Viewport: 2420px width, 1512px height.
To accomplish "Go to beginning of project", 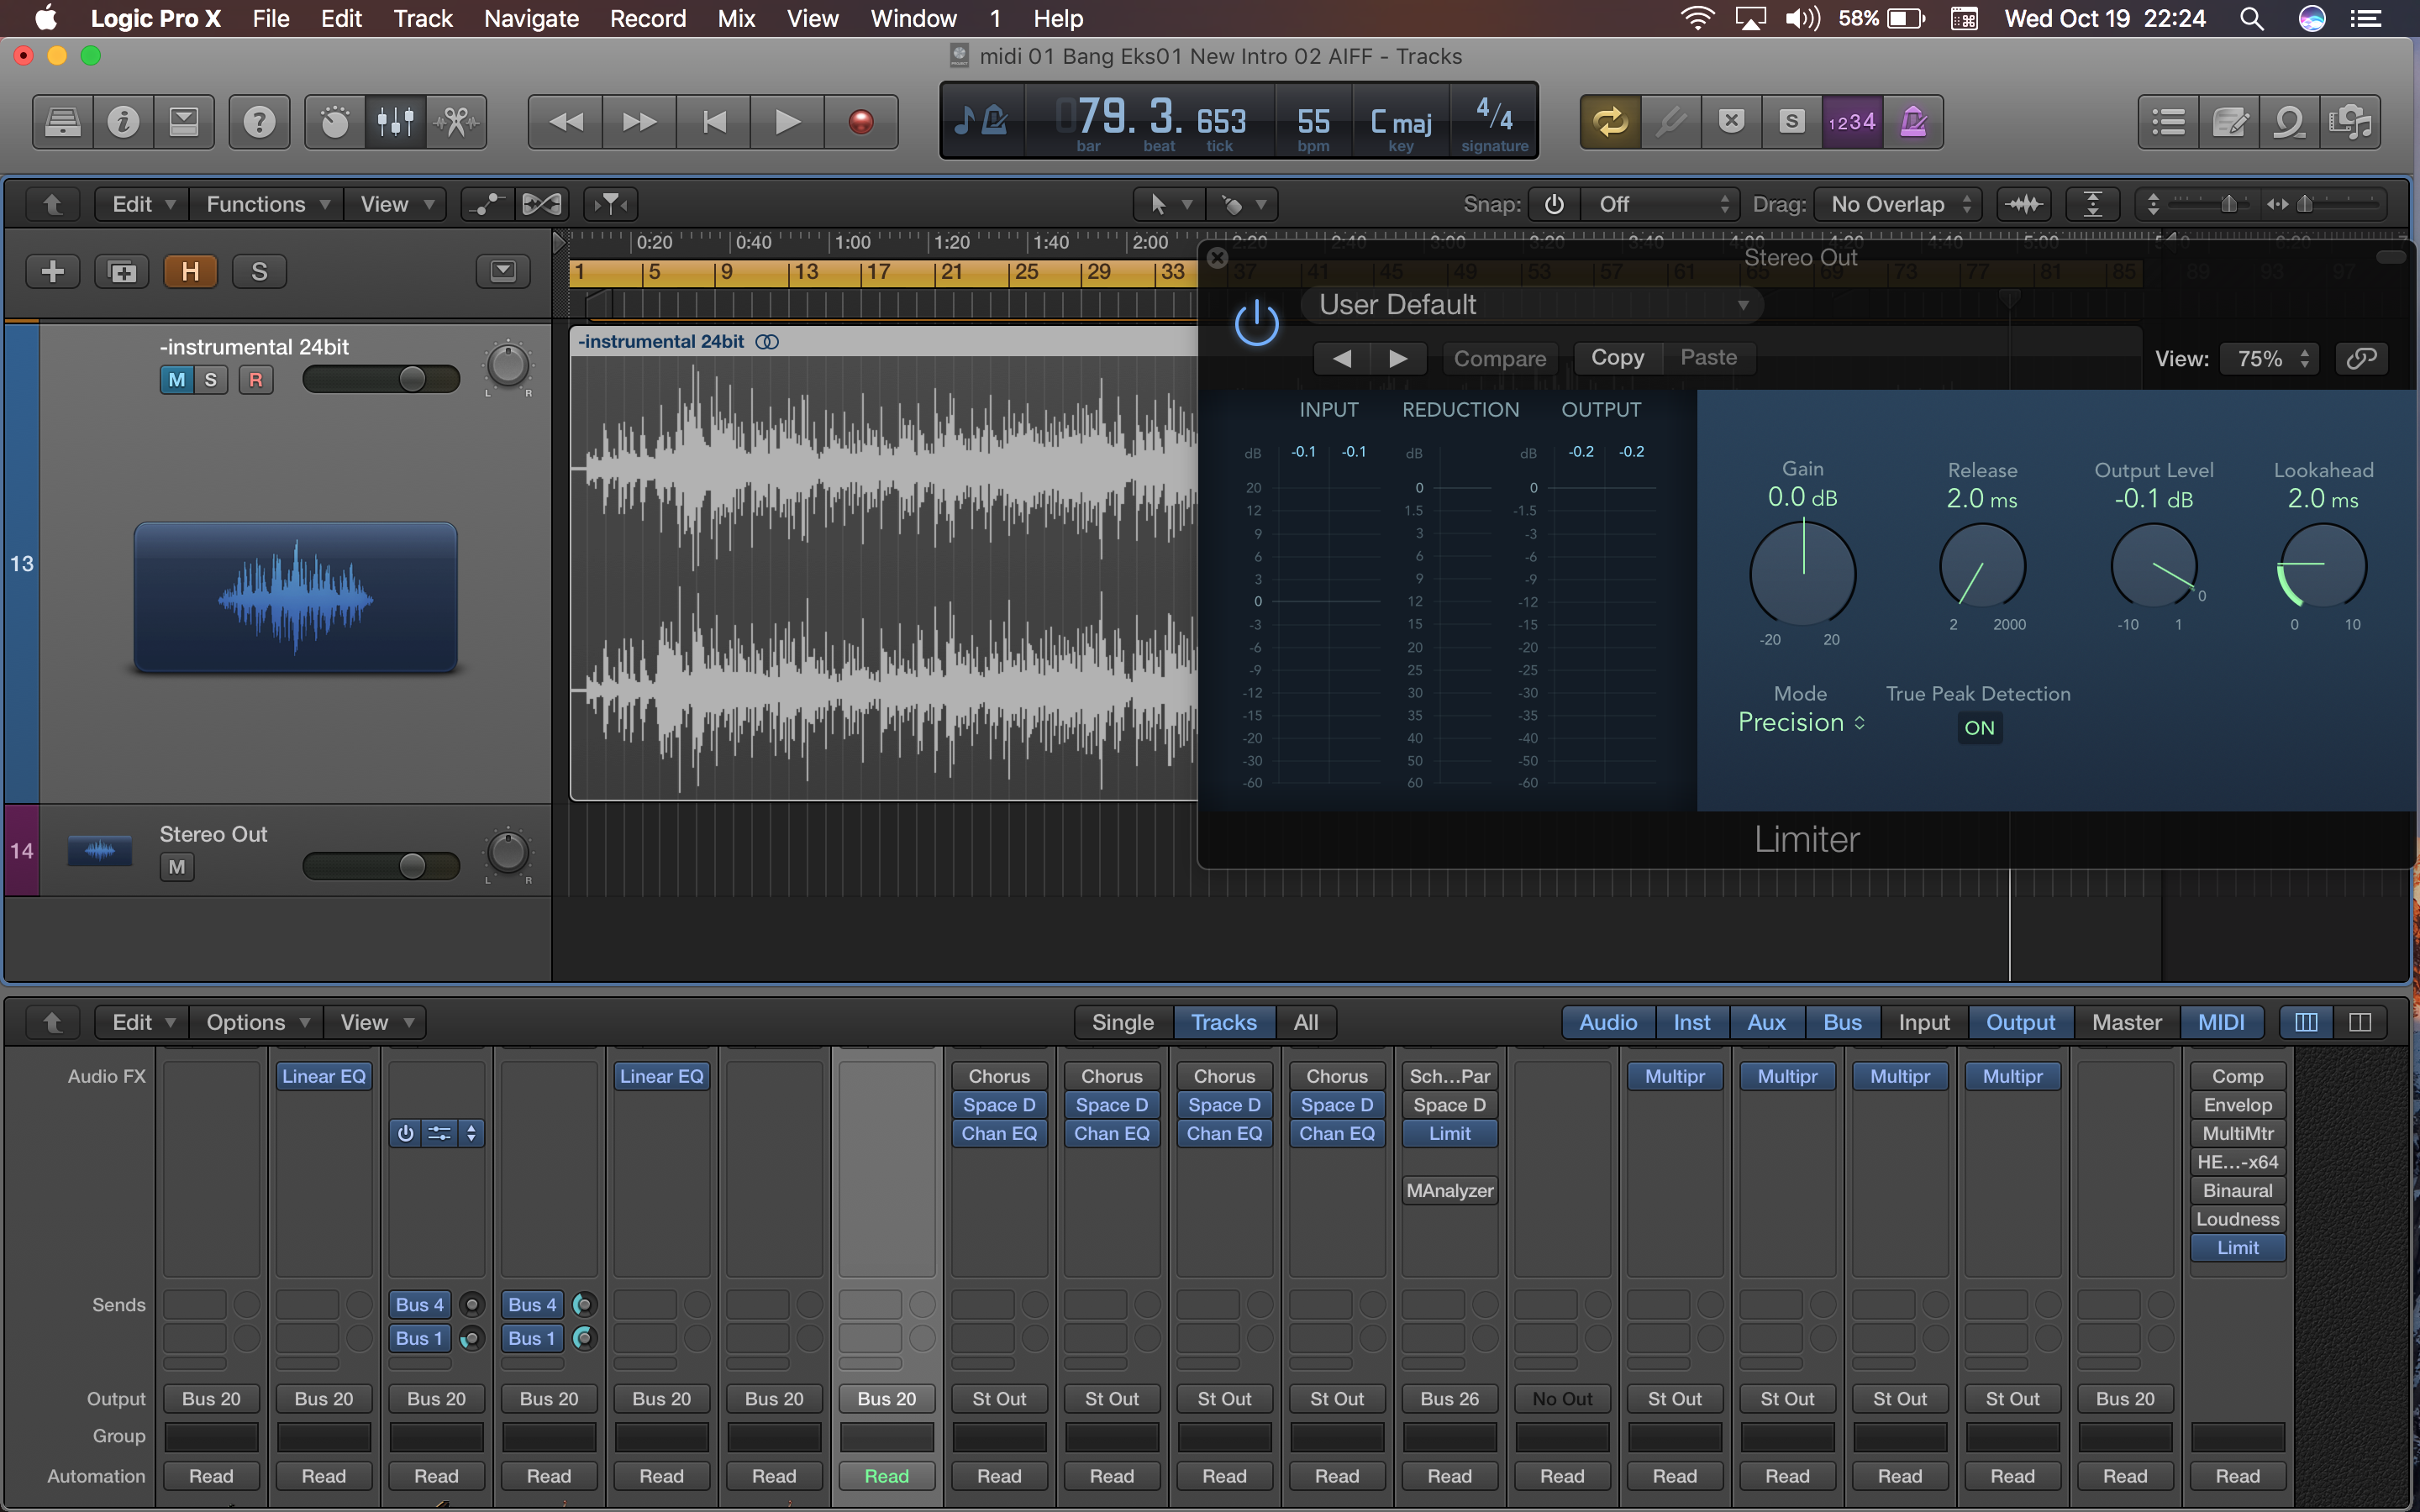I will click(714, 122).
